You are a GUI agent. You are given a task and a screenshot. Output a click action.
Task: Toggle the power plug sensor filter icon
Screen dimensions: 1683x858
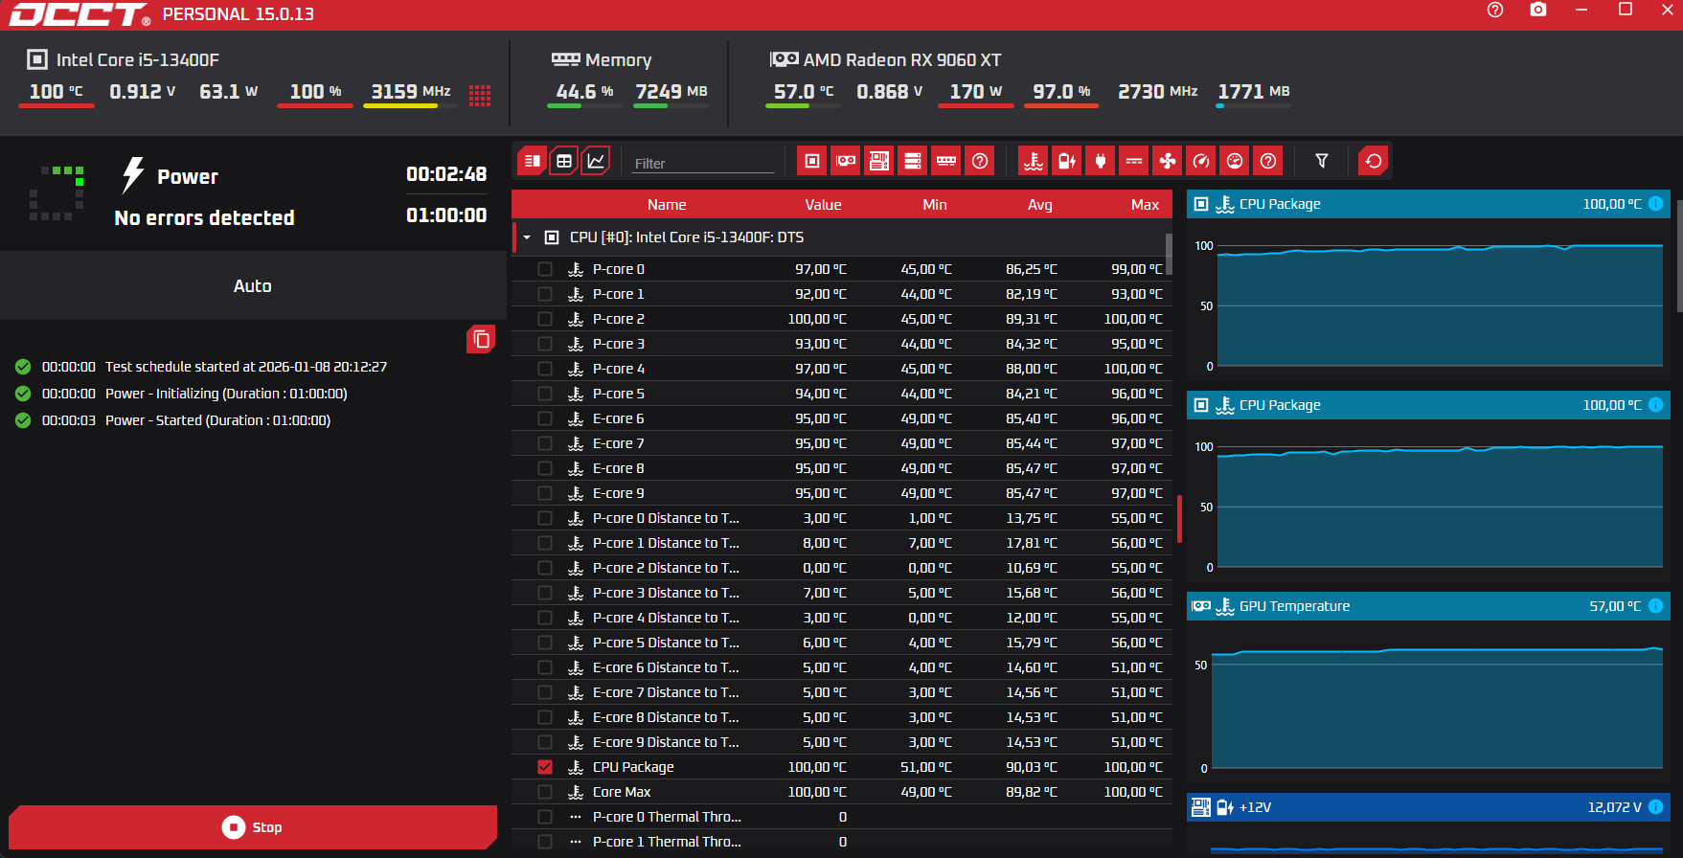(1101, 161)
